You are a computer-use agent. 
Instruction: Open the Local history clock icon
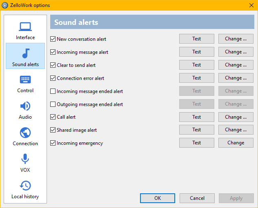[x=25, y=186]
